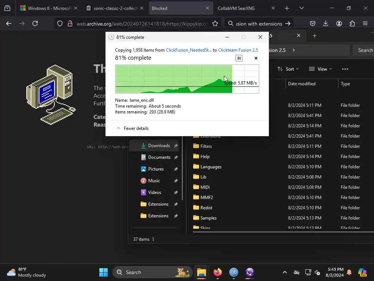Open the Firefox account menu
This screenshot has height=281, width=374.
[x=339, y=23]
